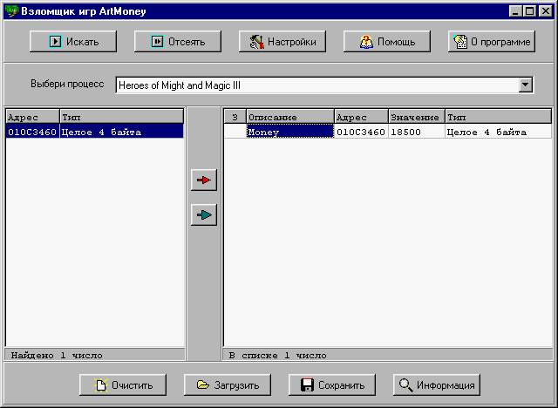Click the value 18500 cell
558x408 pixels.
[415, 132]
